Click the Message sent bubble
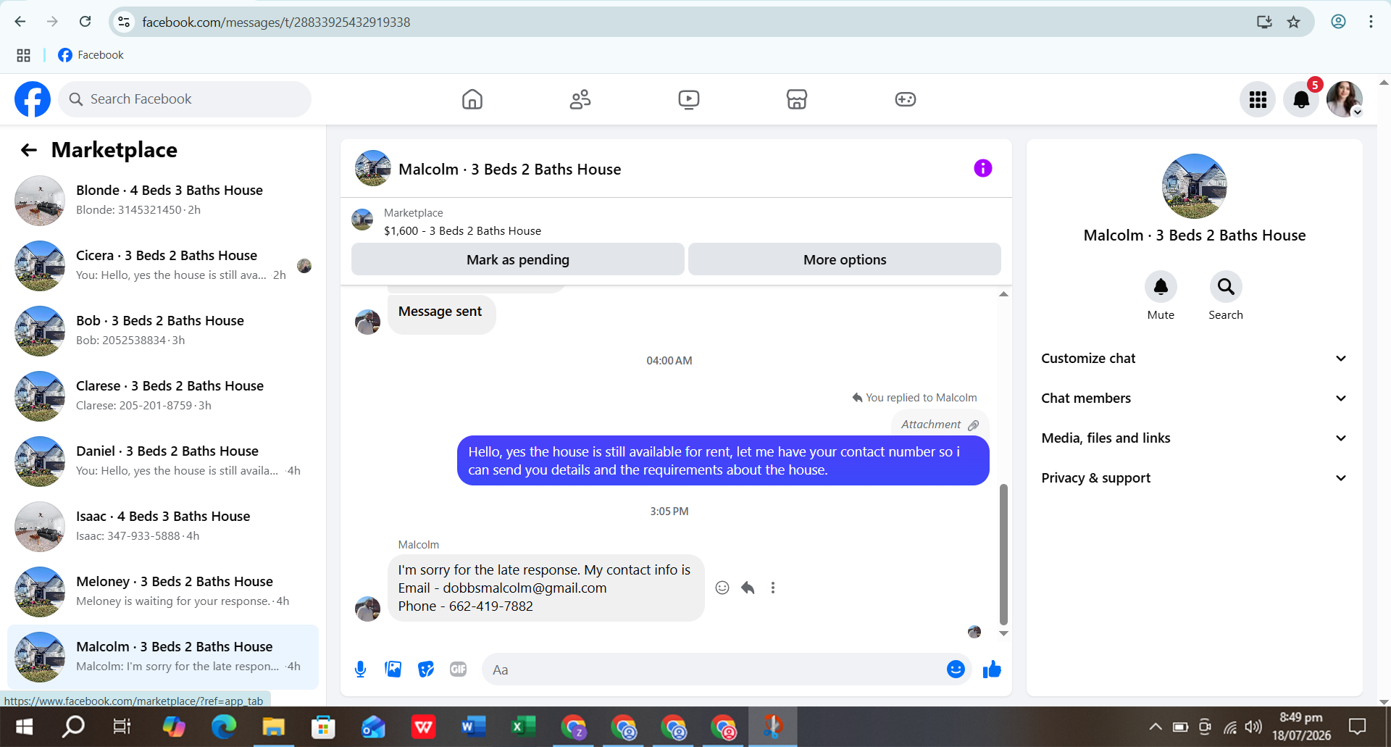Screen dimensions: 1391x747 pos(441,314)
